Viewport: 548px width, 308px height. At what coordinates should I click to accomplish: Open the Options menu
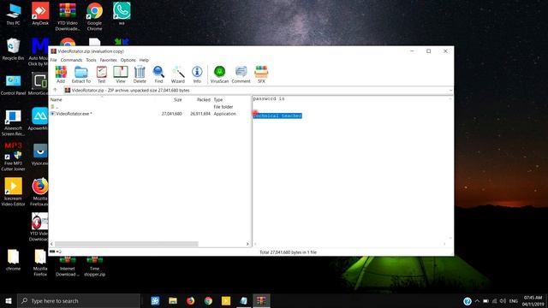(128, 60)
